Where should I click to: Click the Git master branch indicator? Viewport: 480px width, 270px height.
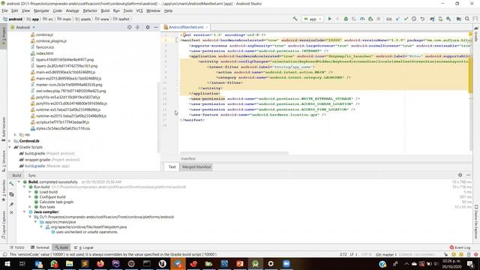(386, 254)
